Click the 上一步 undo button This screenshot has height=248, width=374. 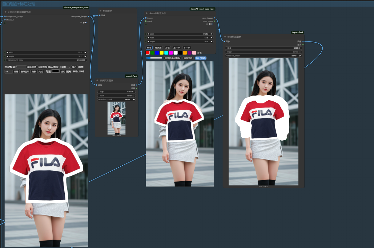coord(177,48)
